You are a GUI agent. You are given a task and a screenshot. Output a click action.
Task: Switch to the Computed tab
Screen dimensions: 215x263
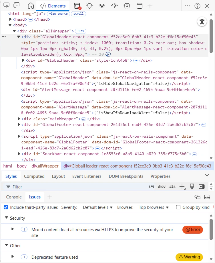point(34,176)
